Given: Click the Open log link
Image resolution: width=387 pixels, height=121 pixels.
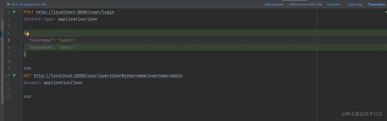Looking at the screenshot, I should [x=355, y=4].
